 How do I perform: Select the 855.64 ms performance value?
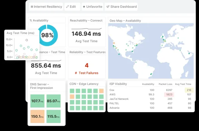point(46,66)
